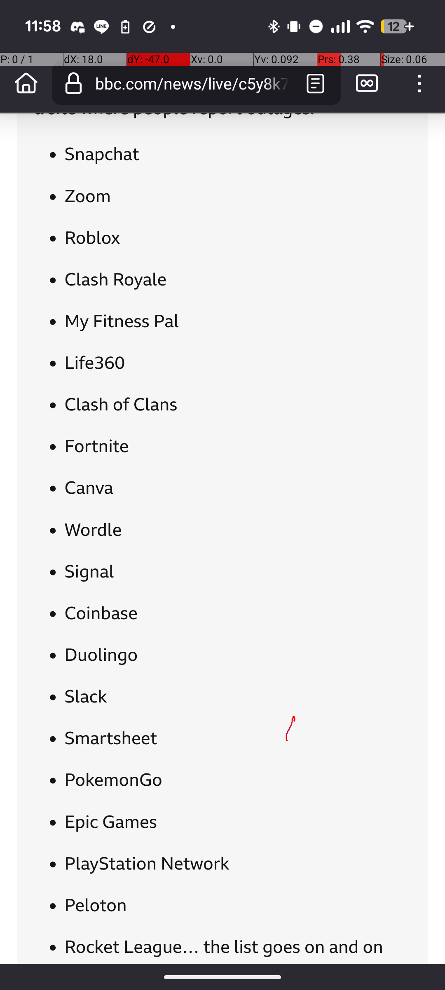Tap the do-not-disturb status icon

[316, 27]
